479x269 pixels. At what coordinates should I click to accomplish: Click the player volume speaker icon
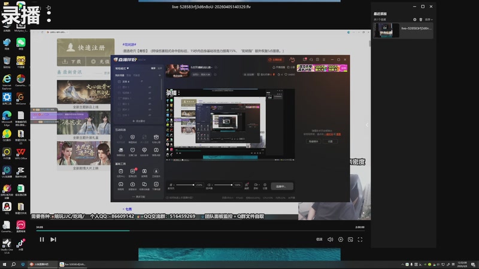point(331,240)
